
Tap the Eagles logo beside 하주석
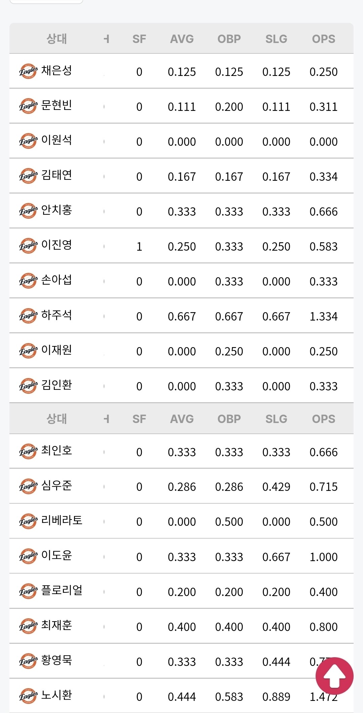pyautogui.click(x=28, y=316)
